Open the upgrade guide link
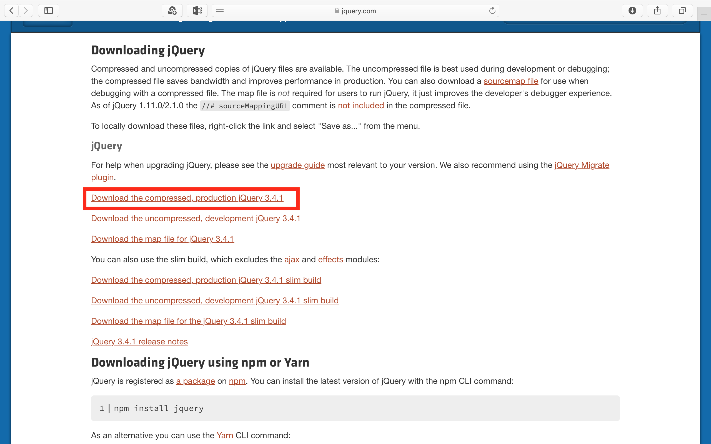Image resolution: width=711 pixels, height=444 pixels. 297,165
